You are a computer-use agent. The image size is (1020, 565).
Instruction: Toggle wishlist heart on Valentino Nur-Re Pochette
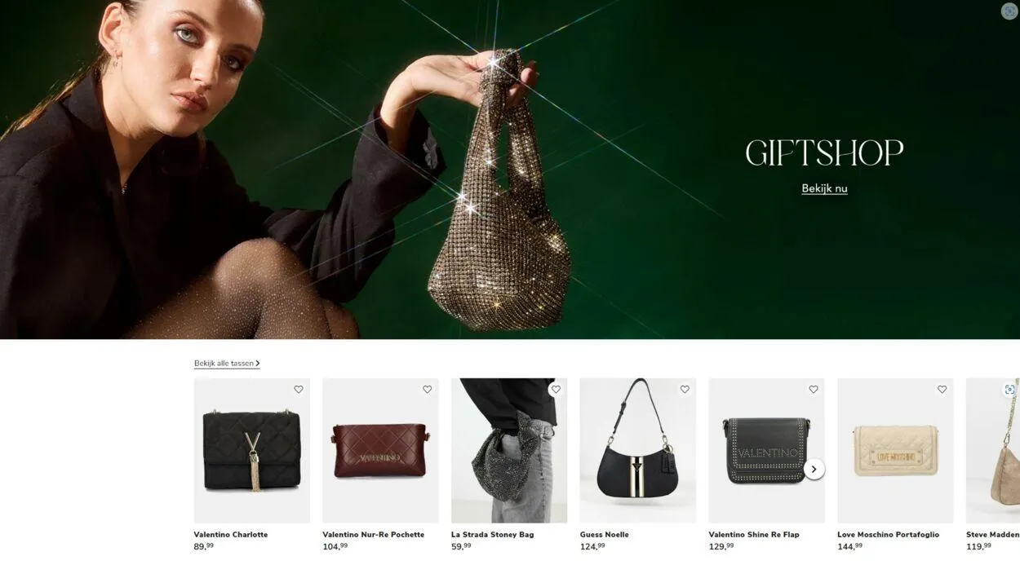(x=427, y=390)
